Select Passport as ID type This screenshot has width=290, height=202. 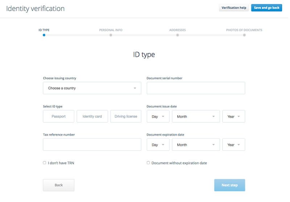58,116
